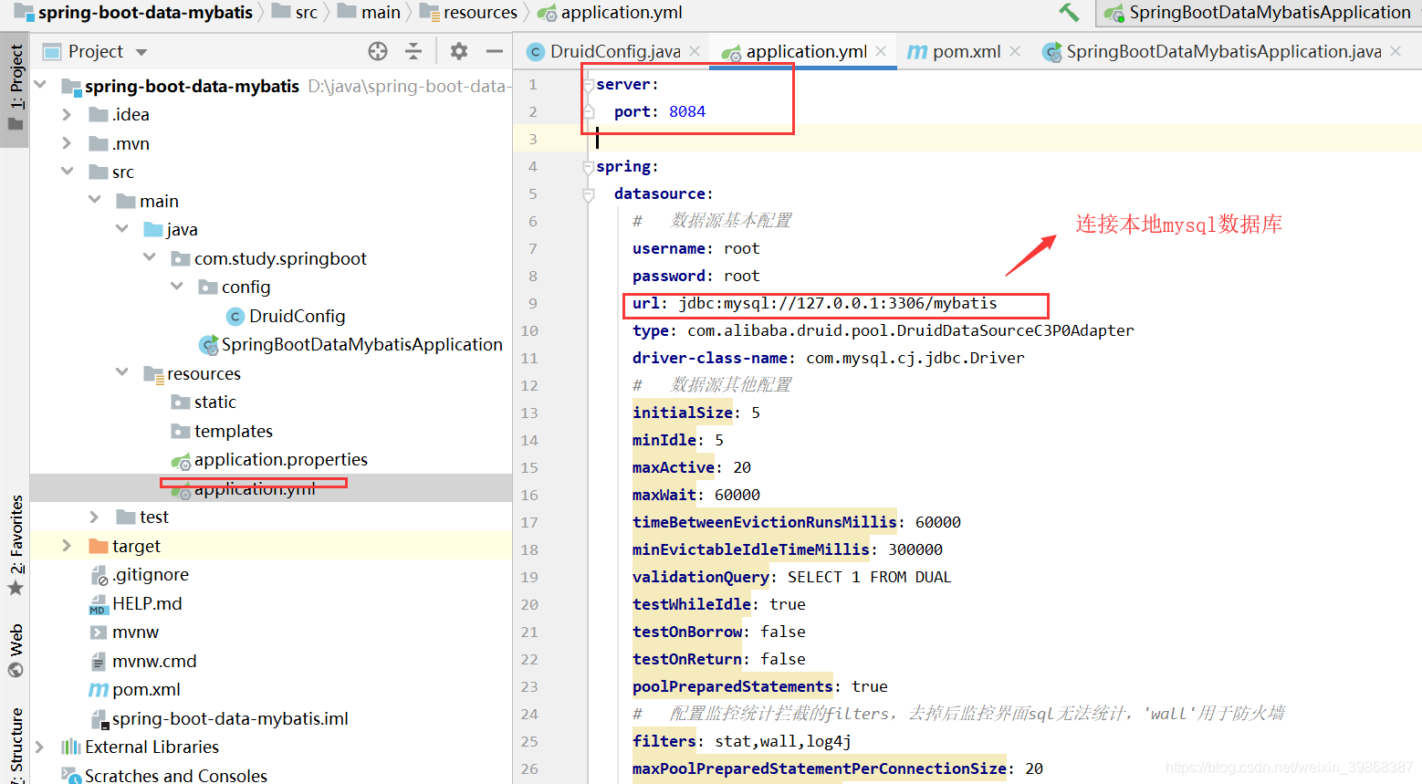The width and height of the screenshot is (1422, 784).
Task: Collapse the config package arrow
Action: [x=176, y=287]
